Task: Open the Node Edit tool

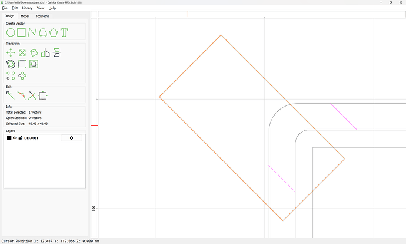Action: point(11,95)
